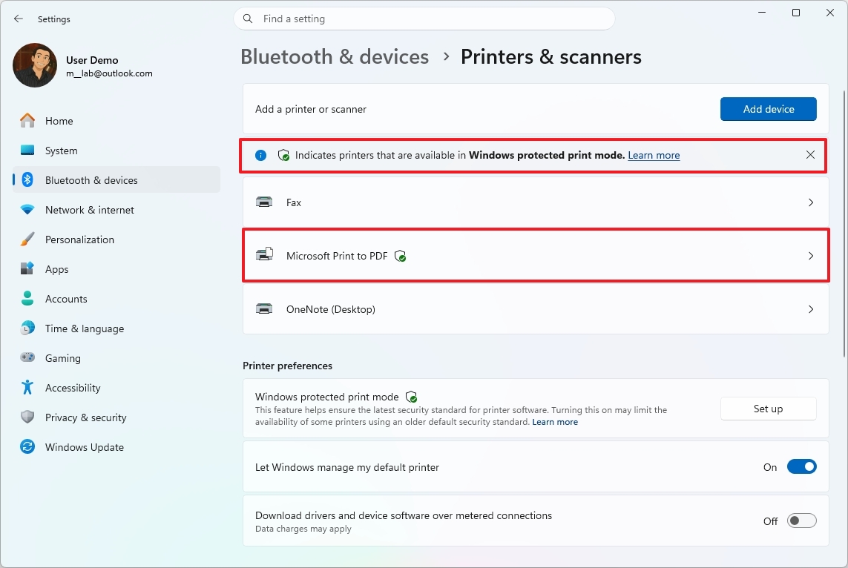848x568 pixels.
Task: Select the System section
Action: (x=62, y=150)
